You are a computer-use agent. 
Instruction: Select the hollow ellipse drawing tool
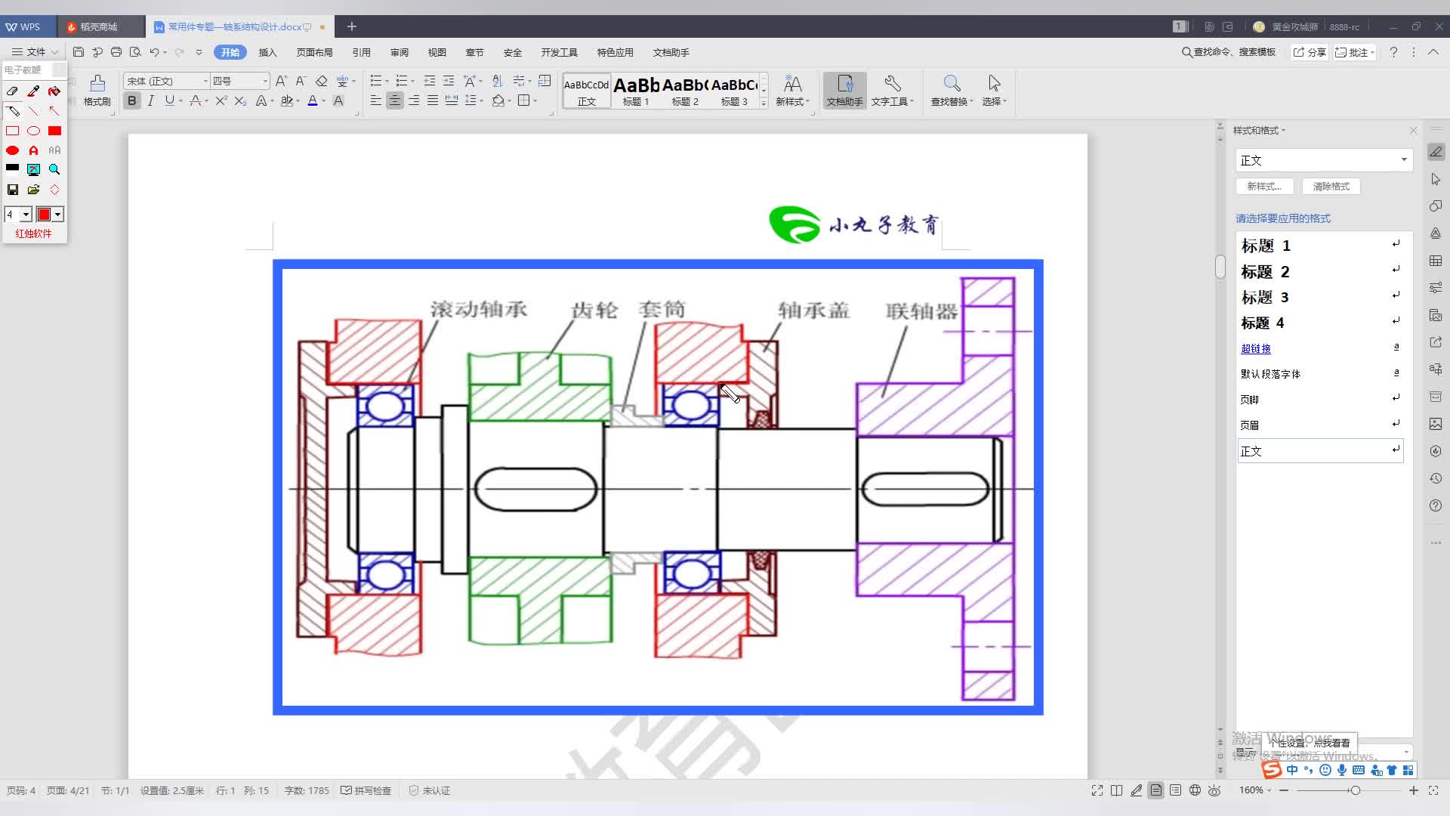point(33,131)
